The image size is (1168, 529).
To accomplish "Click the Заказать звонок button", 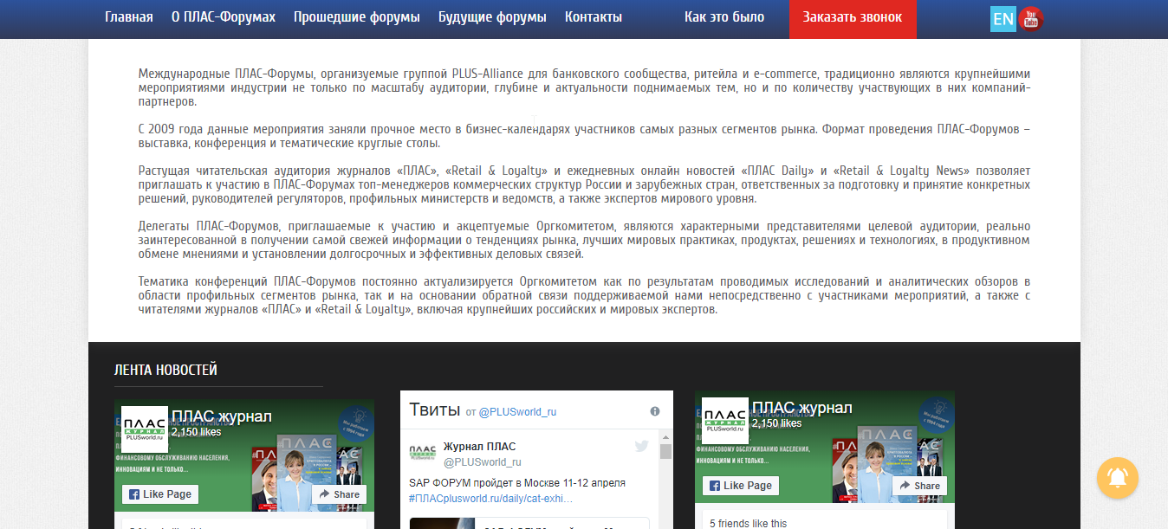I will click(852, 19).
